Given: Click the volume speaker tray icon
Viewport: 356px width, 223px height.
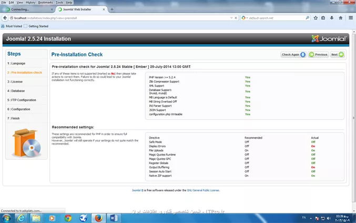Looking at the screenshot, I should click(x=329, y=218).
